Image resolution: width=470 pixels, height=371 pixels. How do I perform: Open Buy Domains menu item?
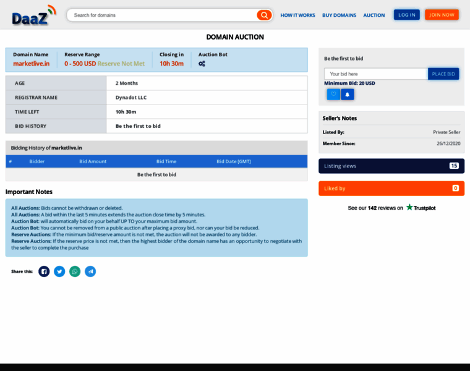click(340, 15)
